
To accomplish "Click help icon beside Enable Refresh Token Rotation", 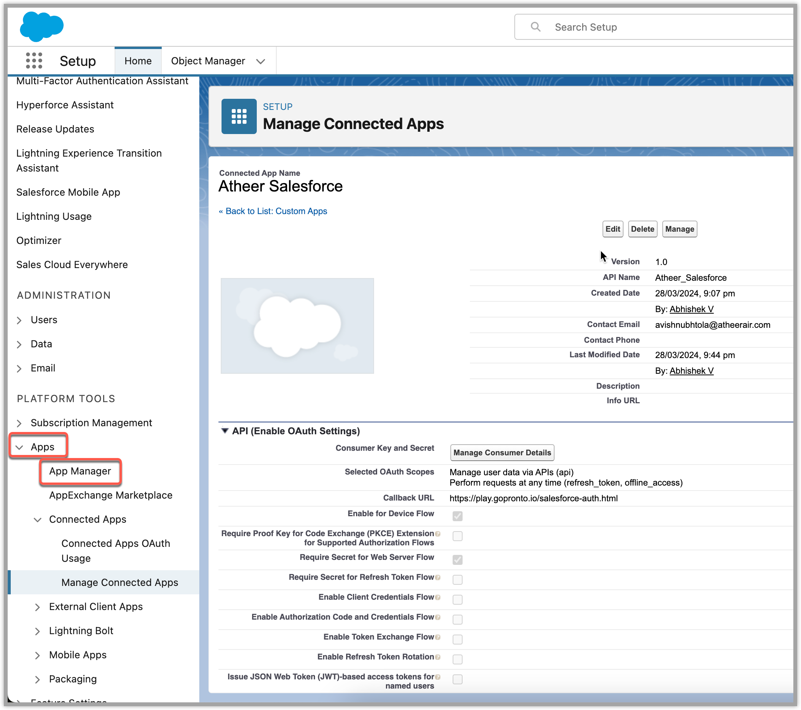I will 438,657.
